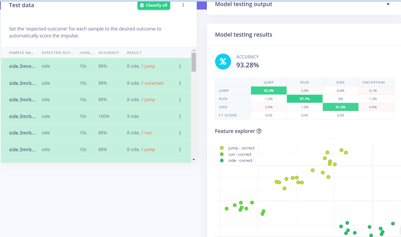Screen dimensions: 401x237
Task: Toggle 'side - correct' legend entry
Action: pos(236,161)
